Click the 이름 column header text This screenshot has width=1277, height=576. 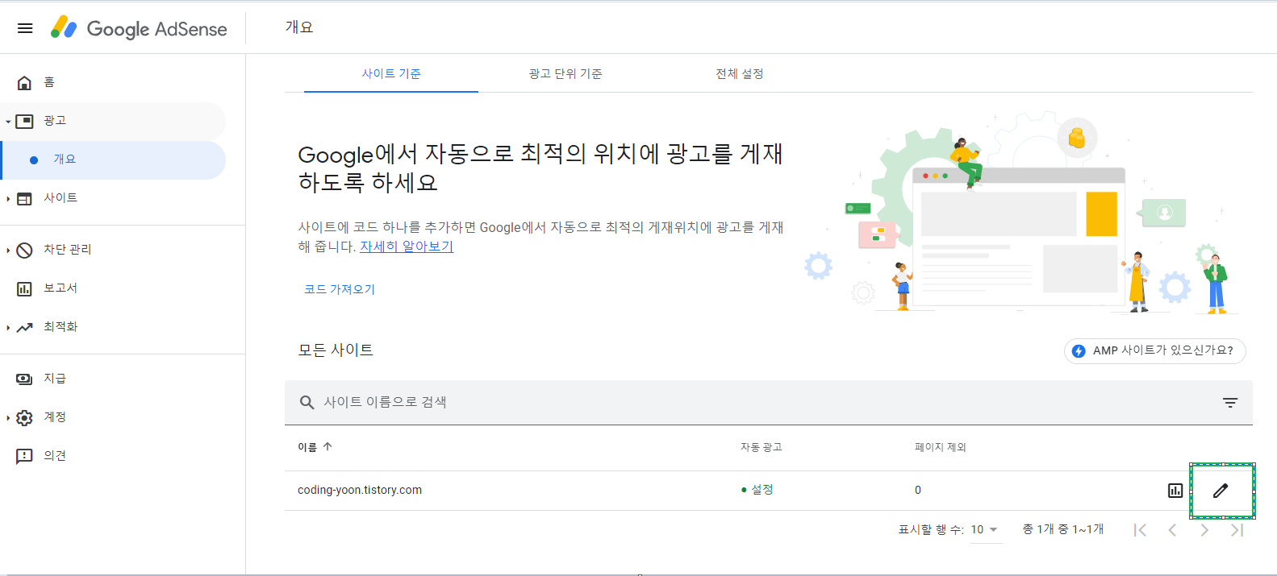[307, 447]
